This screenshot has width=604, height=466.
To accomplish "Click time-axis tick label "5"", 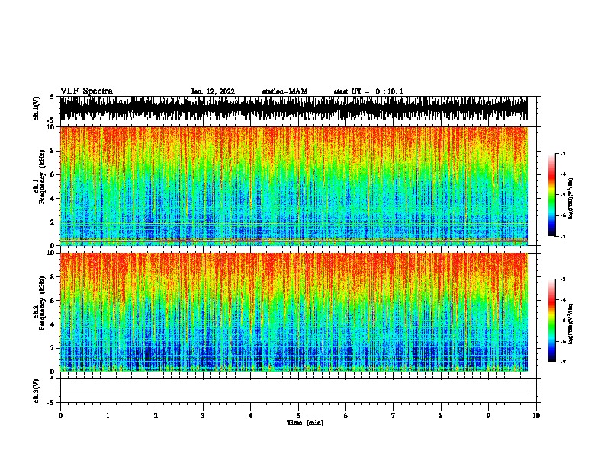I will click(298, 416).
